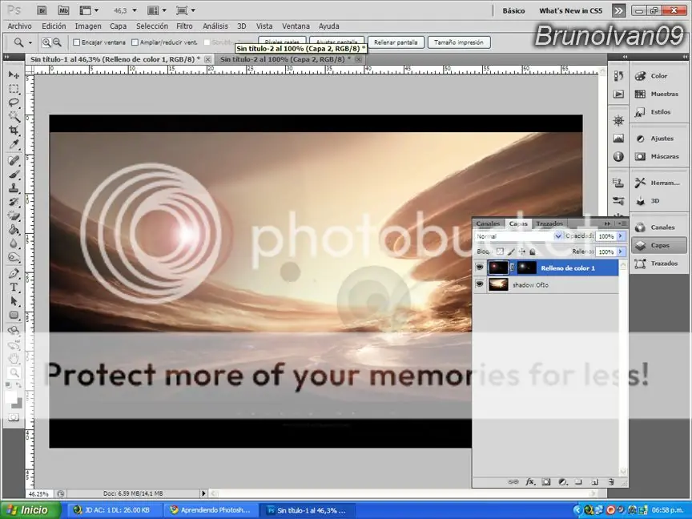Select the Eyedropper tool
Image resolution: width=692 pixels, height=519 pixels.
point(14,144)
